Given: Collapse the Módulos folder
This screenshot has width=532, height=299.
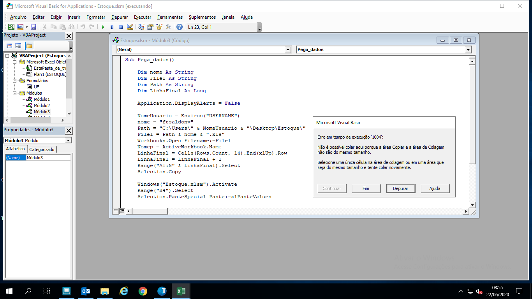Looking at the screenshot, I should pos(15,93).
